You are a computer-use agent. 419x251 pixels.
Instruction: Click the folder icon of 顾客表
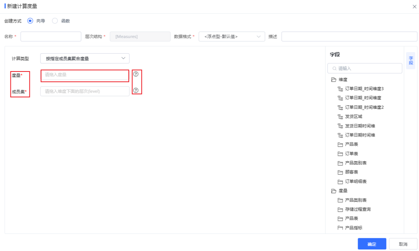click(x=340, y=173)
